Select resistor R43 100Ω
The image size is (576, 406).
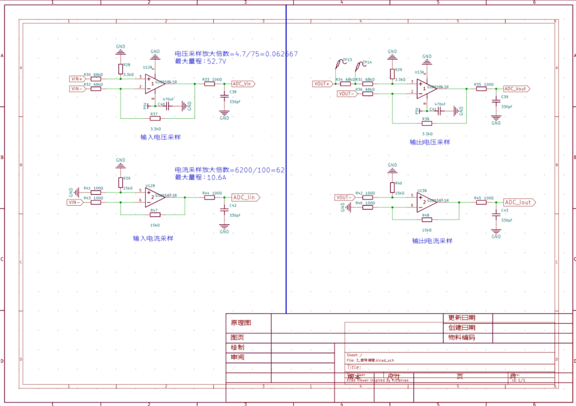[x=96, y=202]
